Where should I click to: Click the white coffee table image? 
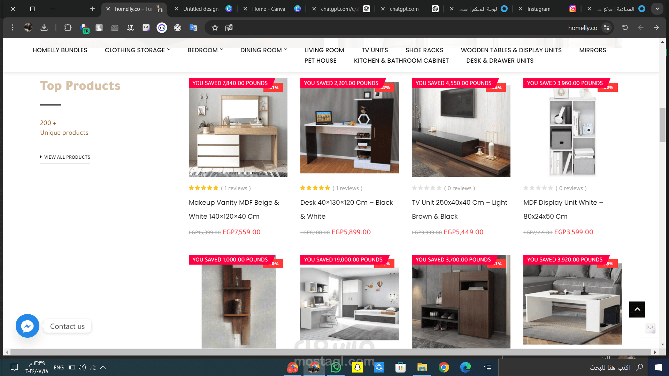[x=572, y=301]
